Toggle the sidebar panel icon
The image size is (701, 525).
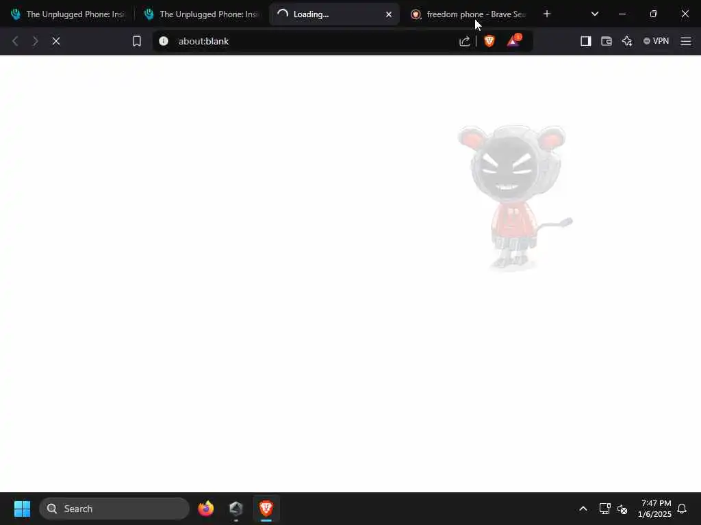[x=586, y=41]
